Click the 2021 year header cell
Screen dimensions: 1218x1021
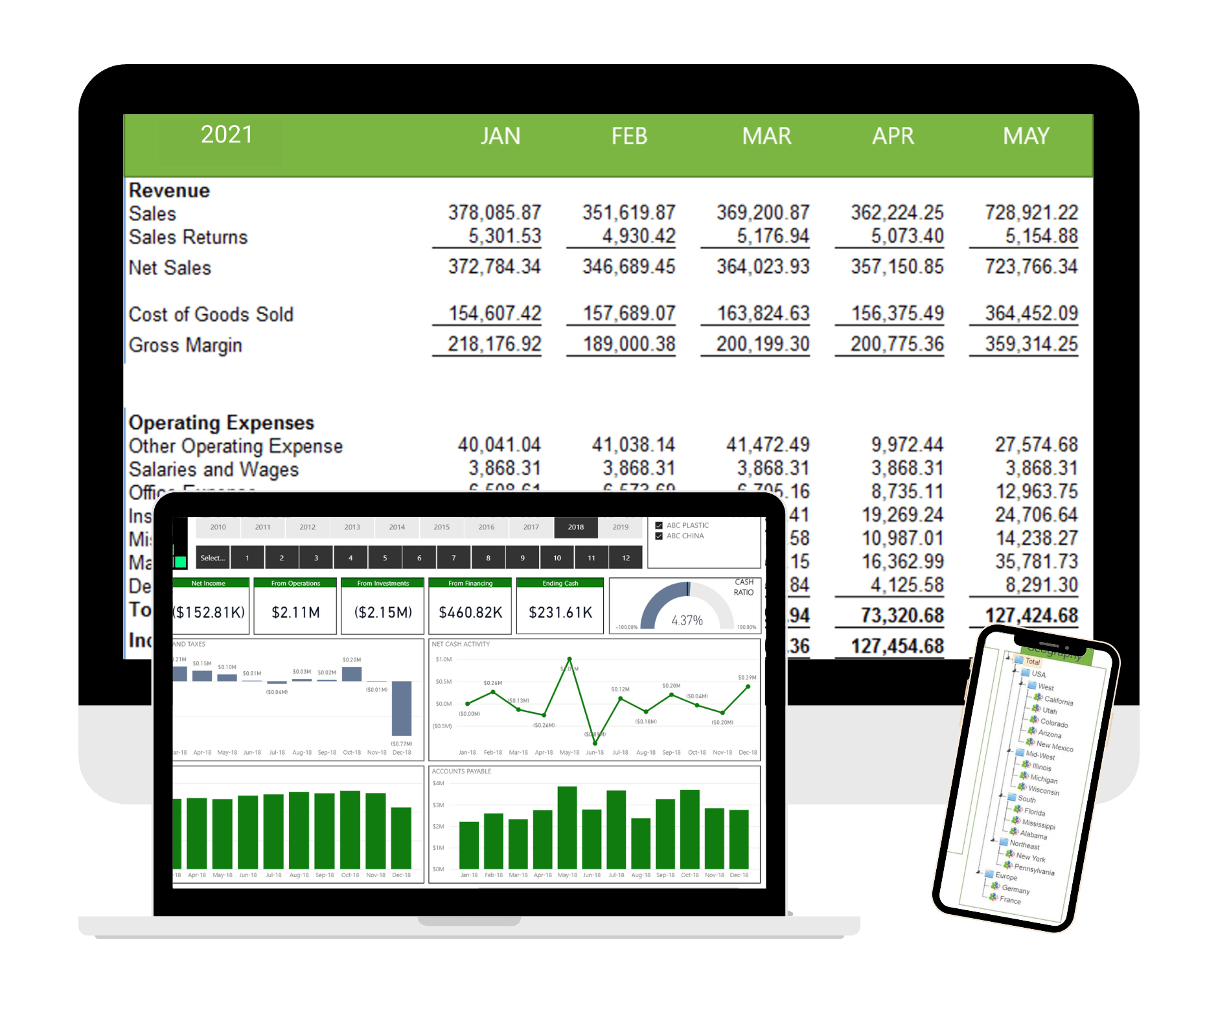(x=227, y=135)
